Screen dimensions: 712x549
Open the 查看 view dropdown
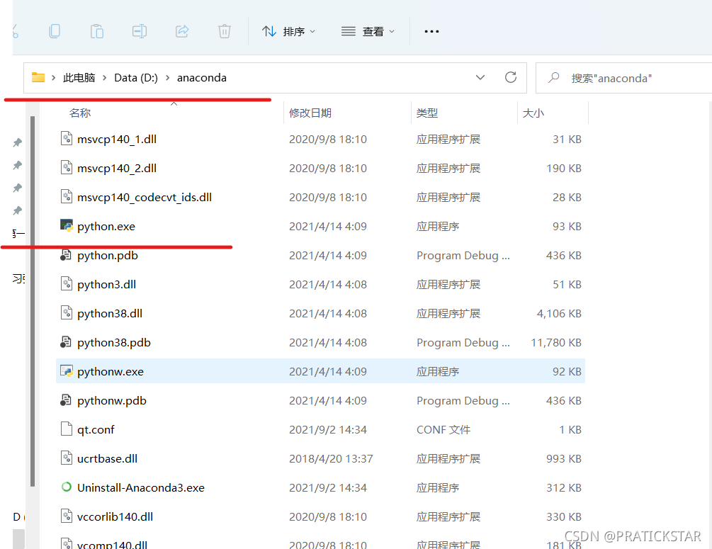[368, 31]
